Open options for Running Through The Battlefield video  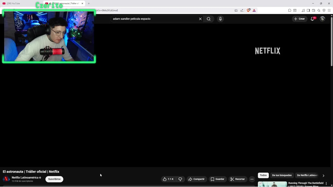(326, 184)
